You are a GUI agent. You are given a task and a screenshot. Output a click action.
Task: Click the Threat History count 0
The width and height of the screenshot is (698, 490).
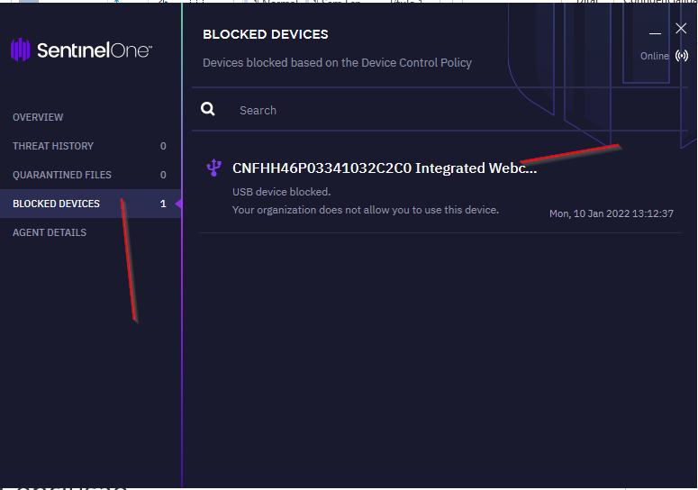(163, 146)
